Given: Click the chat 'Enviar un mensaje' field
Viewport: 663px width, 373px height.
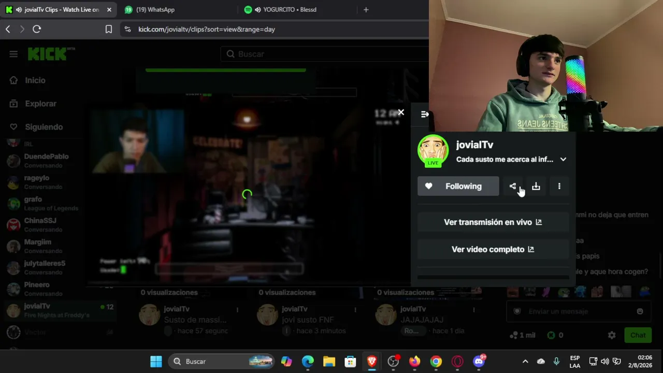Looking at the screenshot, I should point(579,311).
